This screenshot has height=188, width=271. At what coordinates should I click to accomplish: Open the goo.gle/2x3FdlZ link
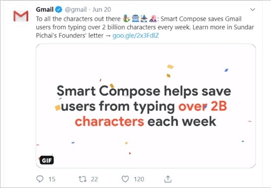pyautogui.click(x=135, y=35)
